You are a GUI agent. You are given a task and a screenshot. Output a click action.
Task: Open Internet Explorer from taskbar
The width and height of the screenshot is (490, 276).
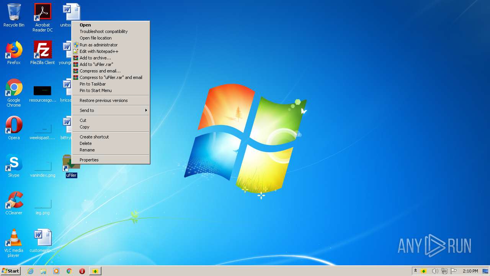[30, 271]
